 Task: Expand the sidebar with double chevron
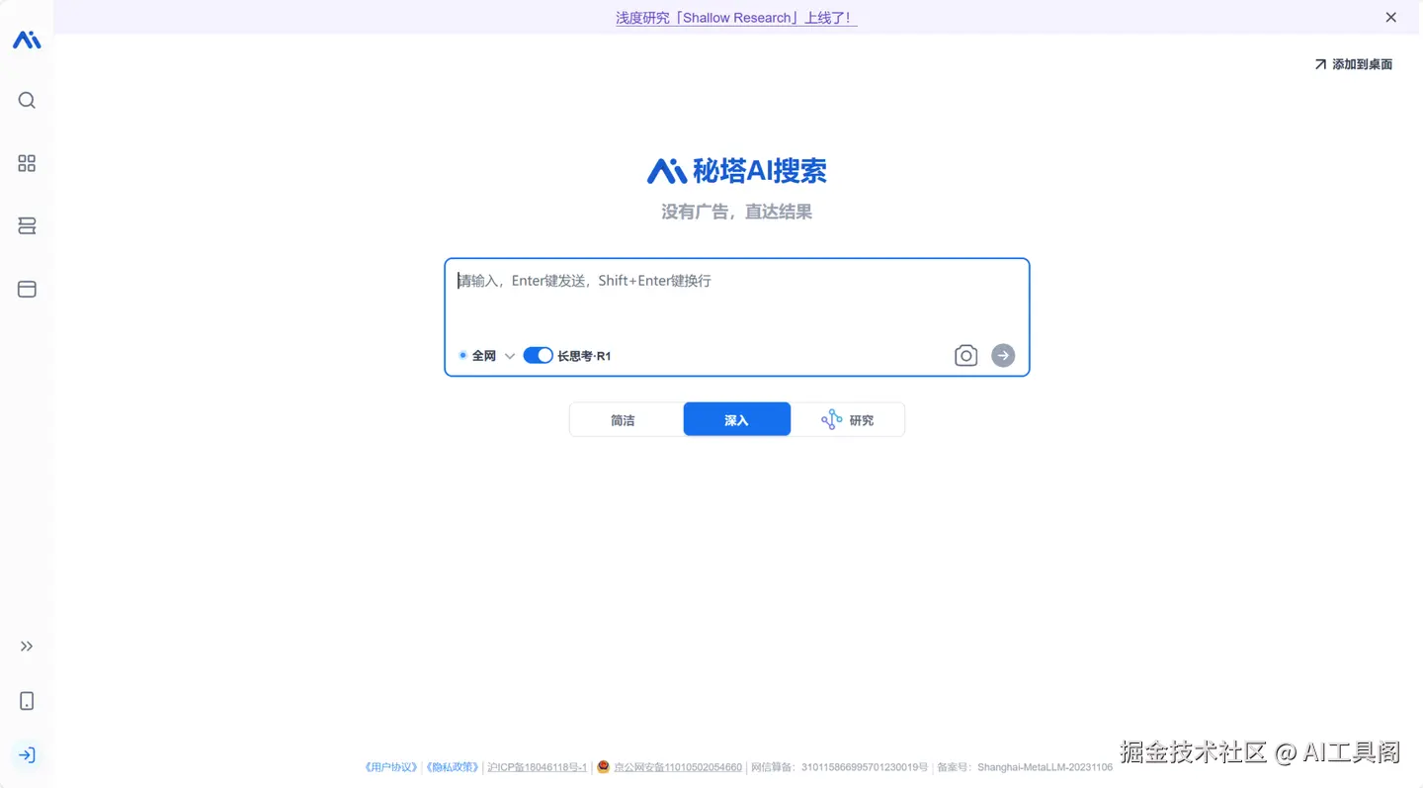pyautogui.click(x=27, y=647)
